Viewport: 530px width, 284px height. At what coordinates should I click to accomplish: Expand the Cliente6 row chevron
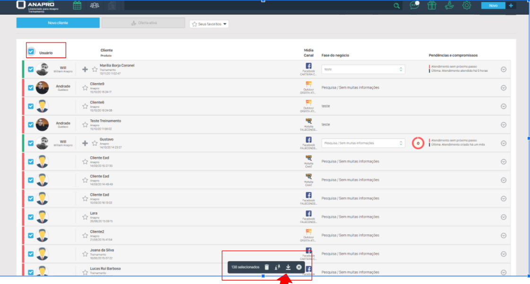[504, 106]
